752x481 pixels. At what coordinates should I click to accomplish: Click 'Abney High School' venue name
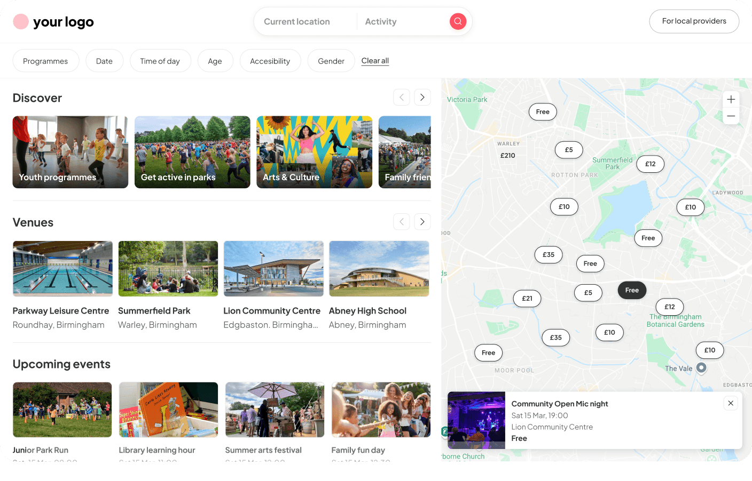[x=368, y=311]
